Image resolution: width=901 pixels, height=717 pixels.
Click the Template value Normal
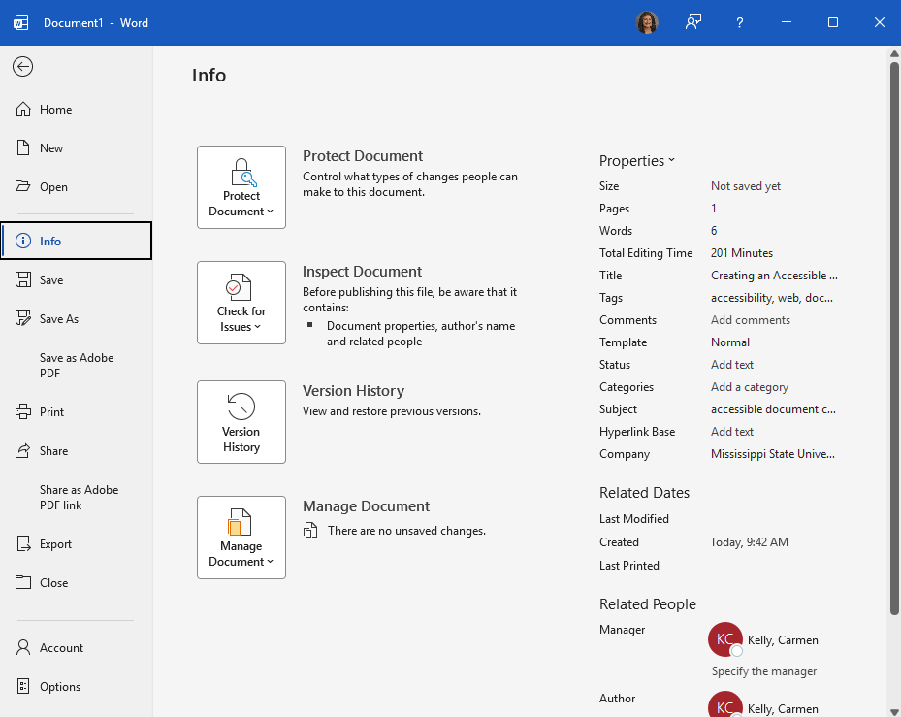click(x=729, y=342)
